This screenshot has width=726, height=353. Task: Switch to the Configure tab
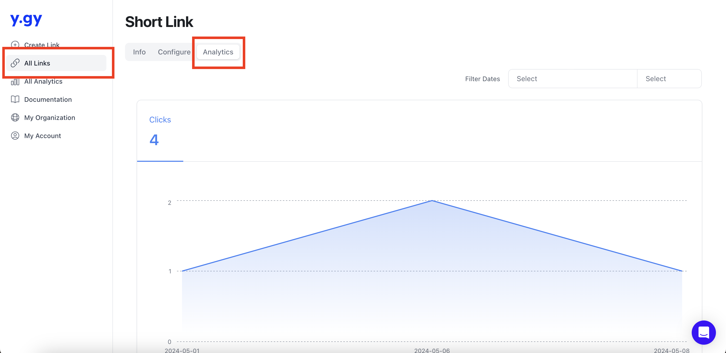click(174, 52)
